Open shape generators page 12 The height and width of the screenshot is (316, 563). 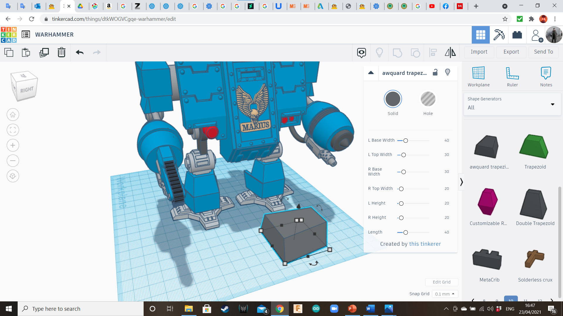click(x=540, y=300)
